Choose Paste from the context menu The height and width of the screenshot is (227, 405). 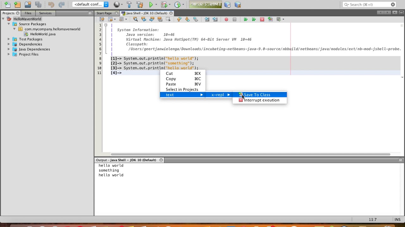[183, 84]
